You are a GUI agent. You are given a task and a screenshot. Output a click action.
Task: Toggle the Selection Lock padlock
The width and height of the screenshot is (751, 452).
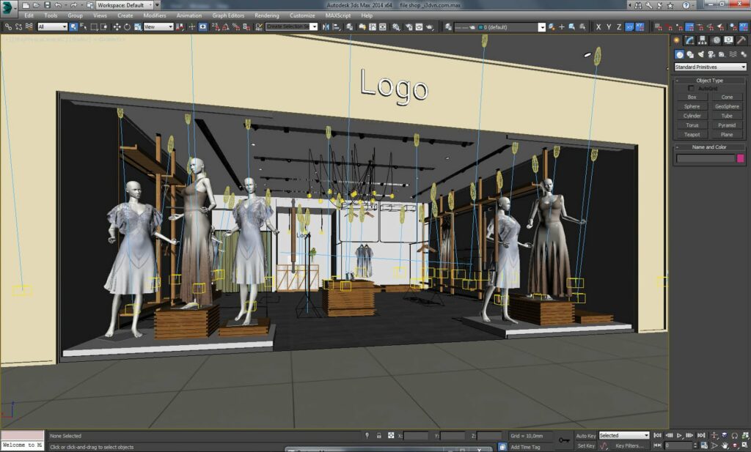[379, 436]
